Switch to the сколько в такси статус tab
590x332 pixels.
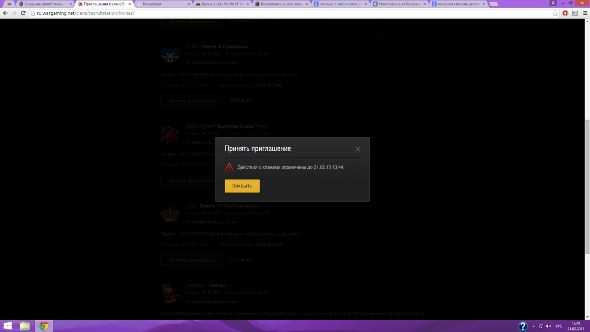(339, 4)
